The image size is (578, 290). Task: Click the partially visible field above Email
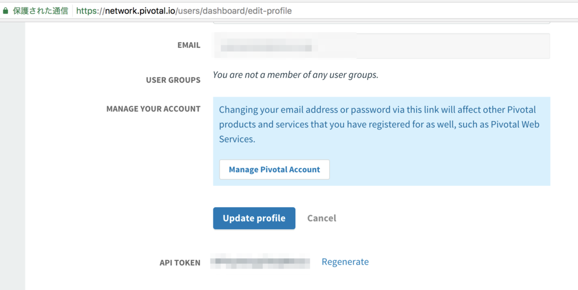381,21
